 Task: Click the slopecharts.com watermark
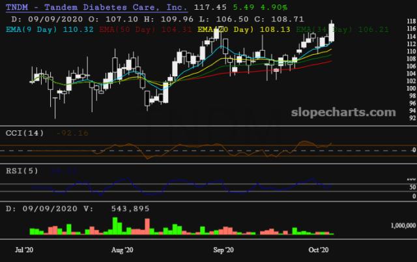tap(344, 113)
